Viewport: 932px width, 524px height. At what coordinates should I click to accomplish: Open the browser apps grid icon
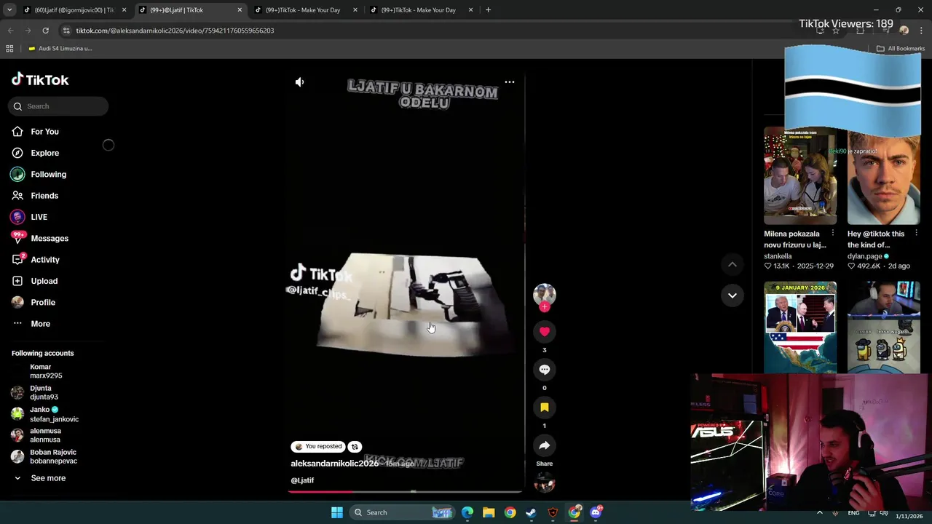(9, 49)
